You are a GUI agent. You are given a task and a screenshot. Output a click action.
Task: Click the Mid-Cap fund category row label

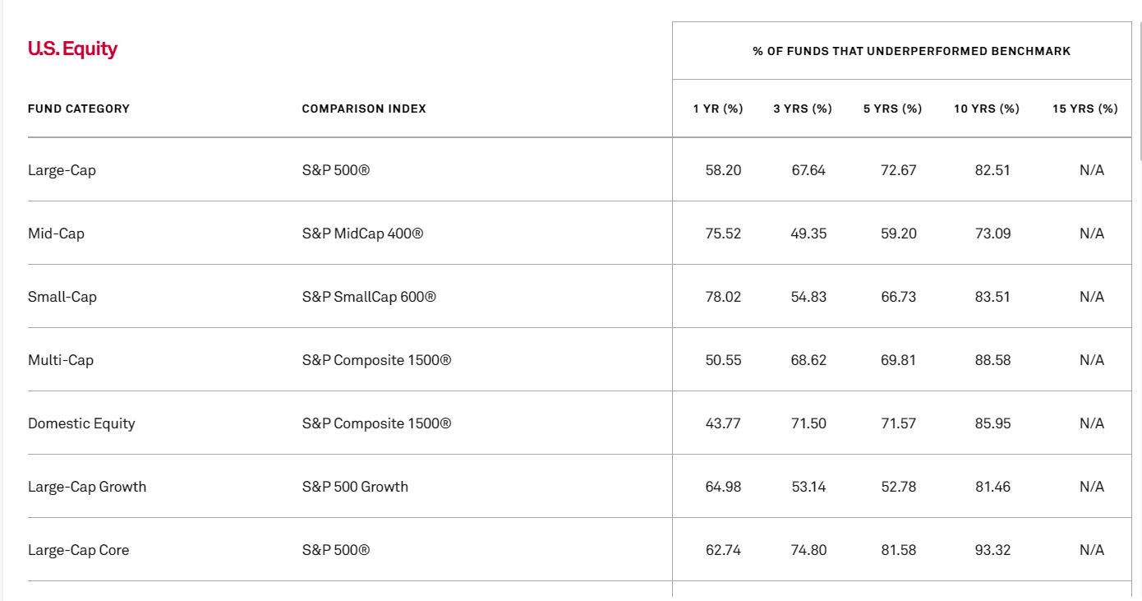click(56, 233)
